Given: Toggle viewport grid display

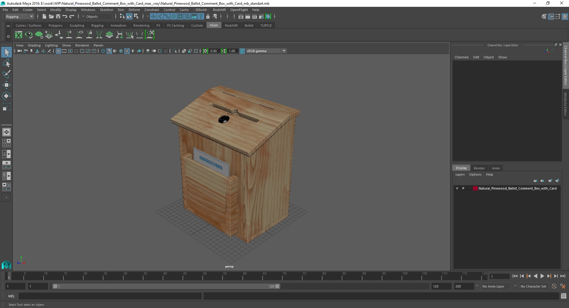Looking at the screenshot, I should [58, 51].
